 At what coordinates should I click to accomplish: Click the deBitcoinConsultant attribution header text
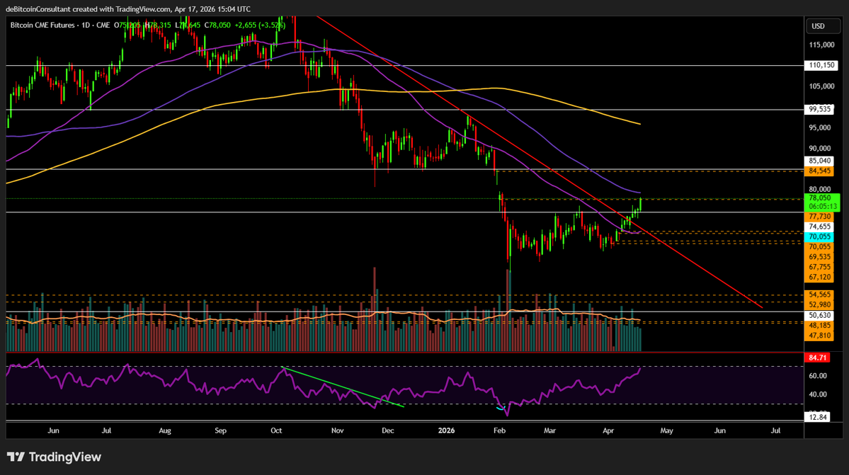click(x=127, y=8)
